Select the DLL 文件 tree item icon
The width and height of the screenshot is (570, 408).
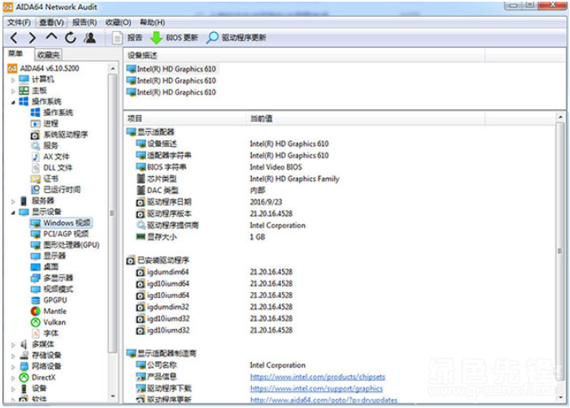(35, 168)
